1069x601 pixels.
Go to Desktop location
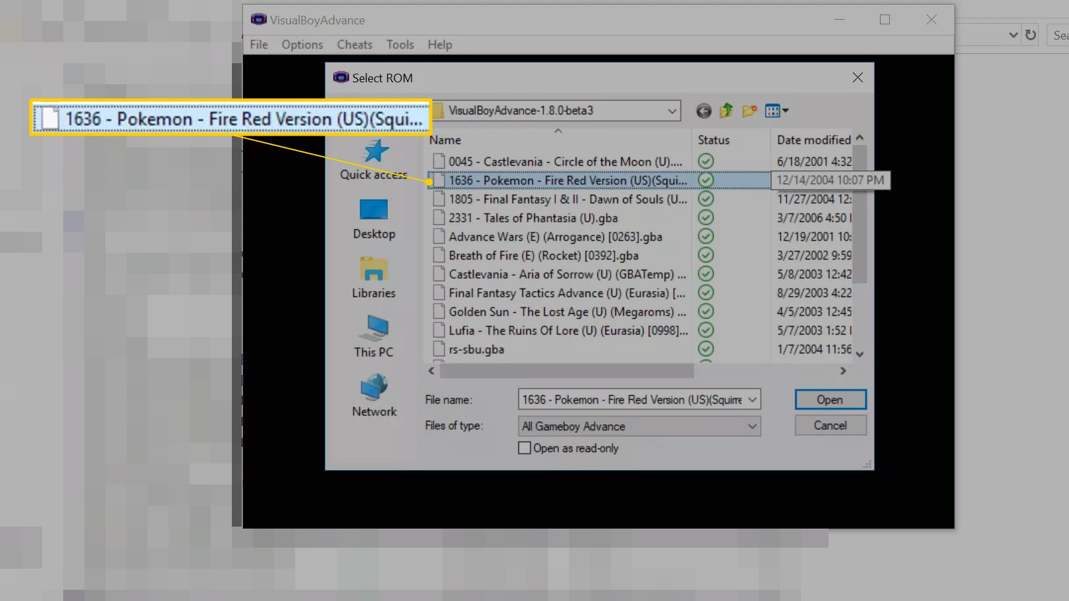373,219
